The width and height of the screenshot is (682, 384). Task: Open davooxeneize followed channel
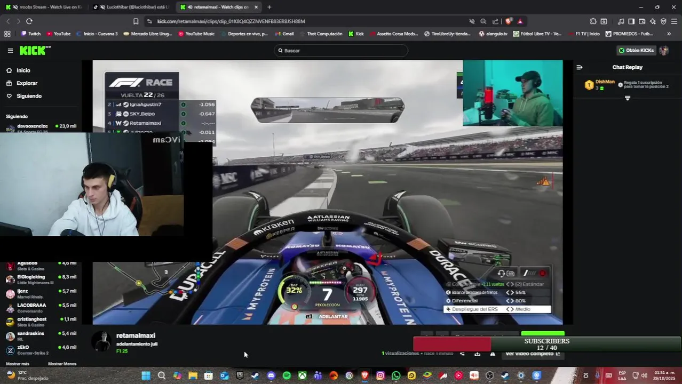(x=41, y=128)
